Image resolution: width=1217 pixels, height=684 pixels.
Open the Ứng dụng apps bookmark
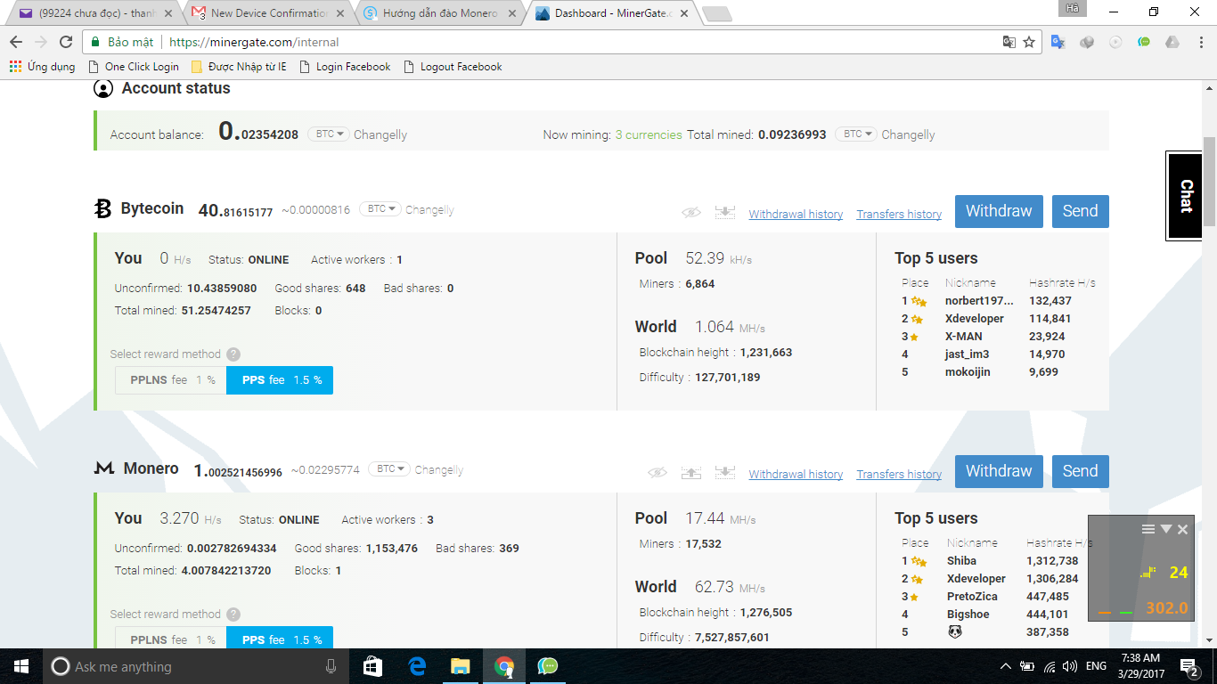click(42, 67)
